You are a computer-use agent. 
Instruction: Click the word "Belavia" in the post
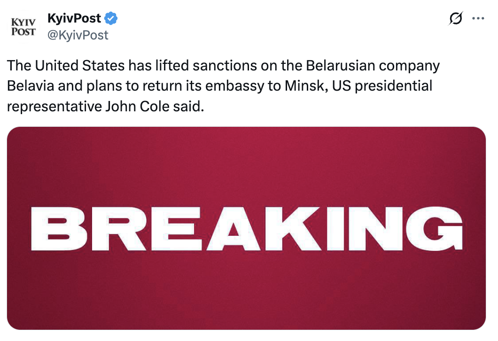click(31, 86)
